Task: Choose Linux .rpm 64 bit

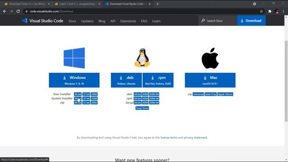Action: 137,98
